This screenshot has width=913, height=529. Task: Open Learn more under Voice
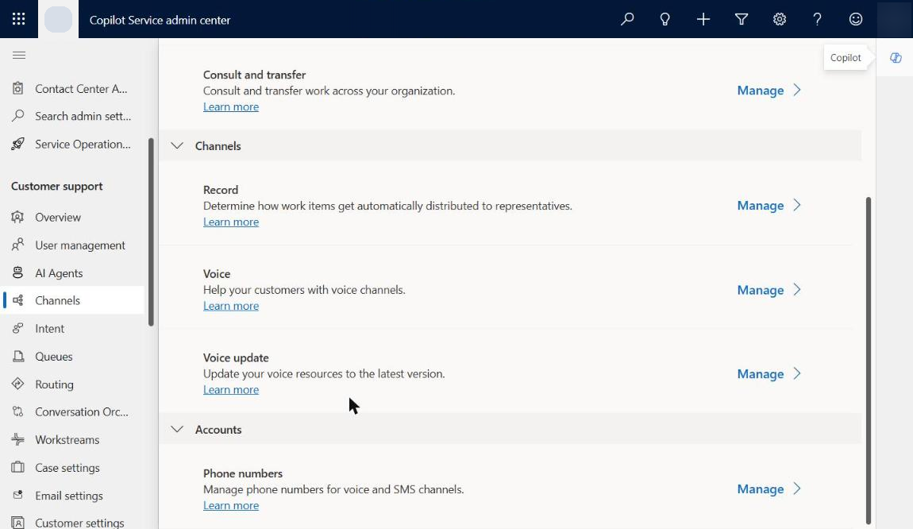pos(230,306)
